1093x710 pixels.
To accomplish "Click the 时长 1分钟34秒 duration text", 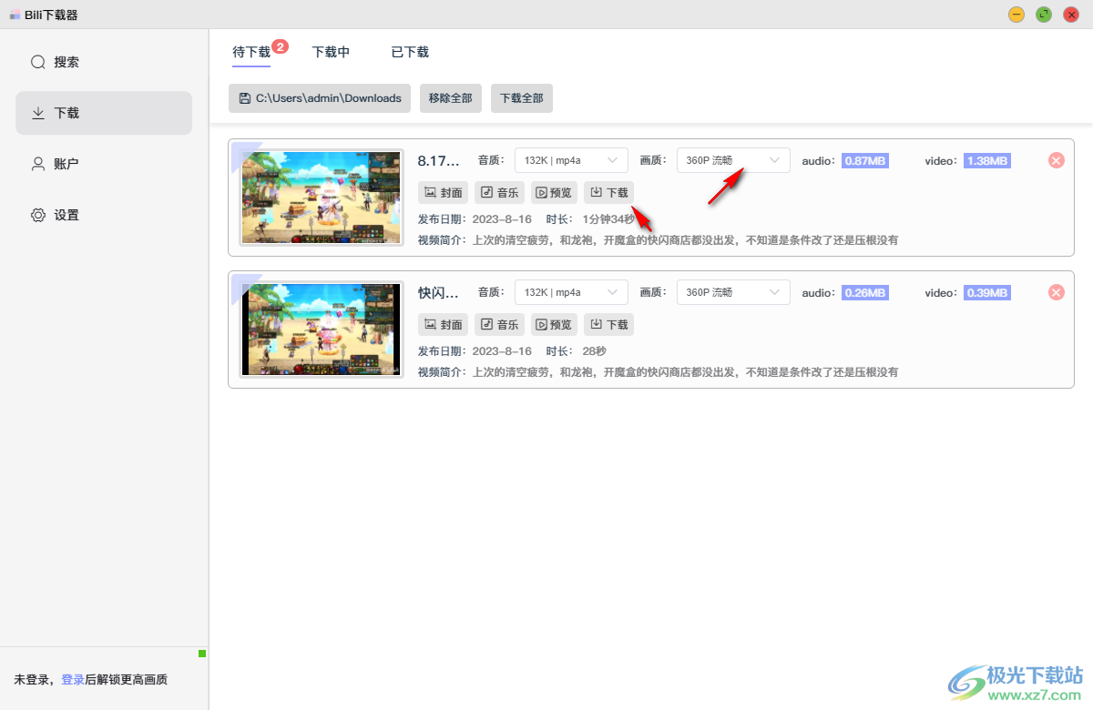I will [590, 219].
